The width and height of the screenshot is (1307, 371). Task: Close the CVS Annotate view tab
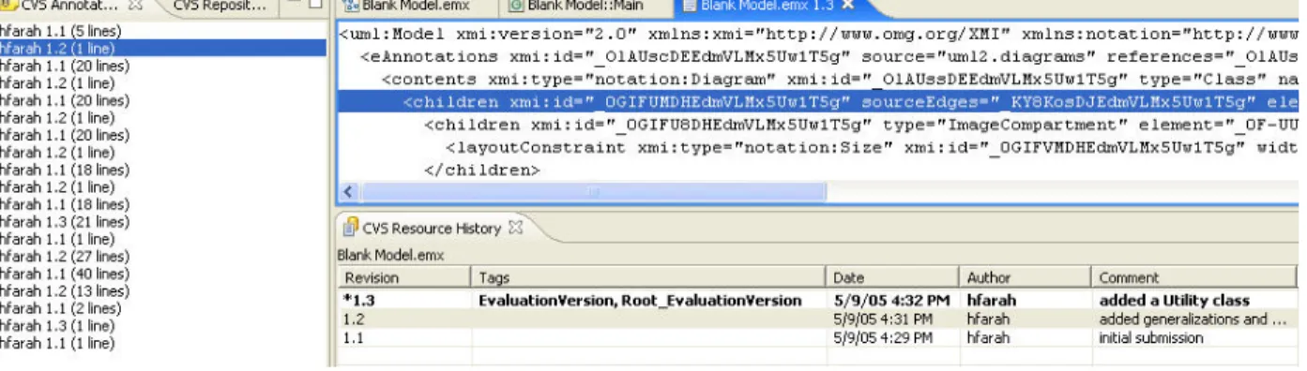(x=136, y=7)
